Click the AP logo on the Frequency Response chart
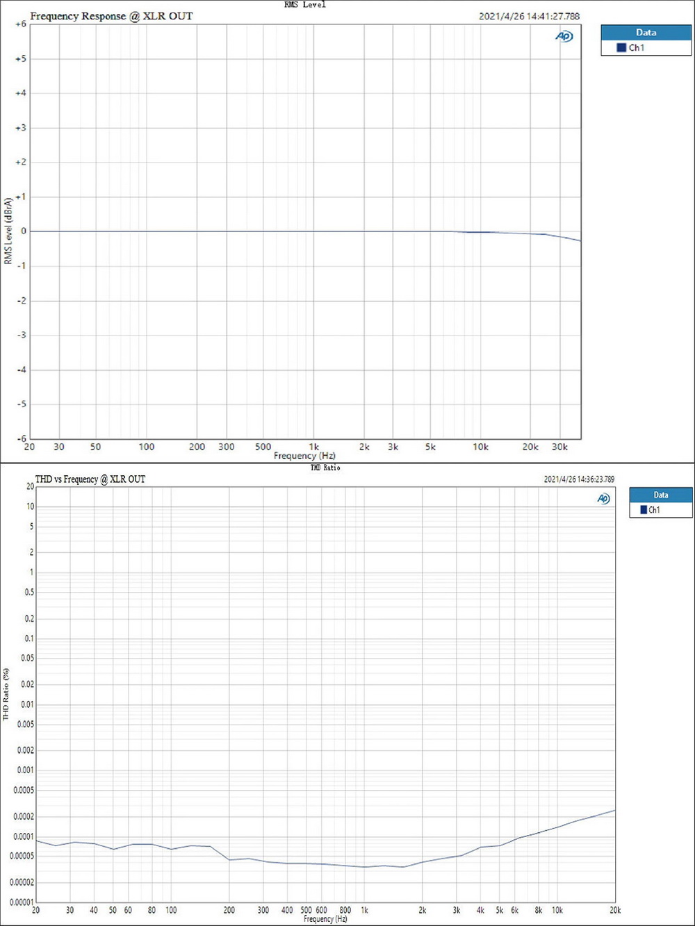The height and width of the screenshot is (926, 695). pyautogui.click(x=564, y=36)
